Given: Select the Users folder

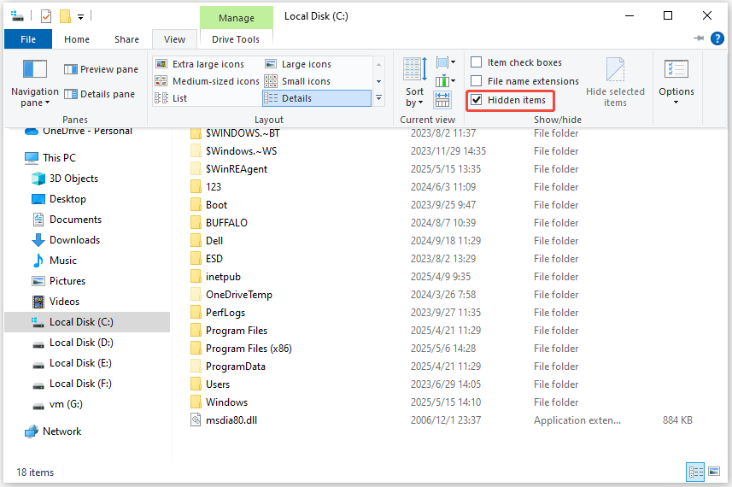Looking at the screenshot, I should pos(210,384).
